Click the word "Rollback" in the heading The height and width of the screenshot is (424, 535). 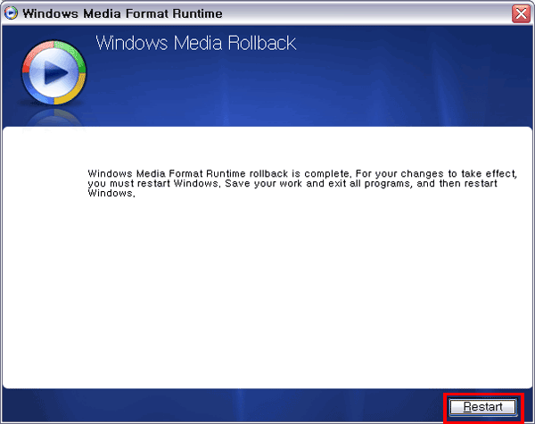(261, 43)
